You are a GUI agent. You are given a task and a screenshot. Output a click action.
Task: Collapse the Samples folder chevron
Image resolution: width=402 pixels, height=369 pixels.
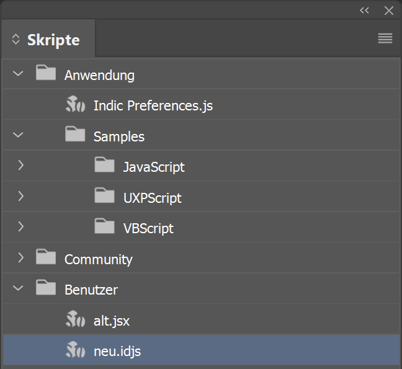[x=18, y=135]
